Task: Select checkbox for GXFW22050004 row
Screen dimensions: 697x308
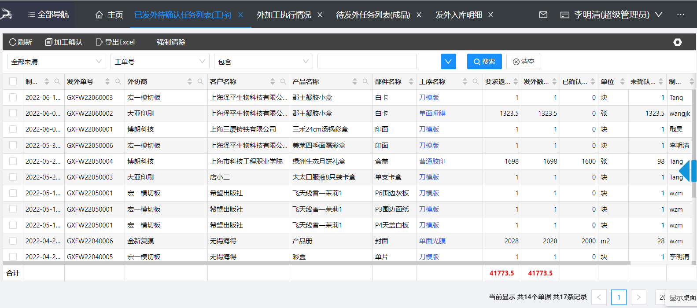Action: tap(13, 161)
